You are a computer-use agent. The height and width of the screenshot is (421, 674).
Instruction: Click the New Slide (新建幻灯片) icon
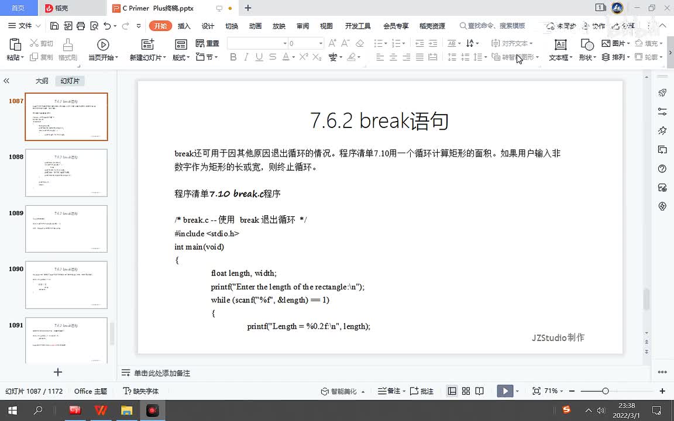tap(147, 44)
